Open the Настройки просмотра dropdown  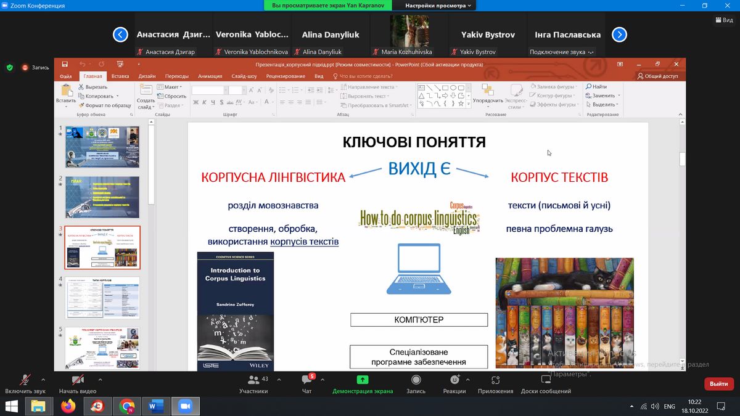pyautogui.click(x=438, y=6)
